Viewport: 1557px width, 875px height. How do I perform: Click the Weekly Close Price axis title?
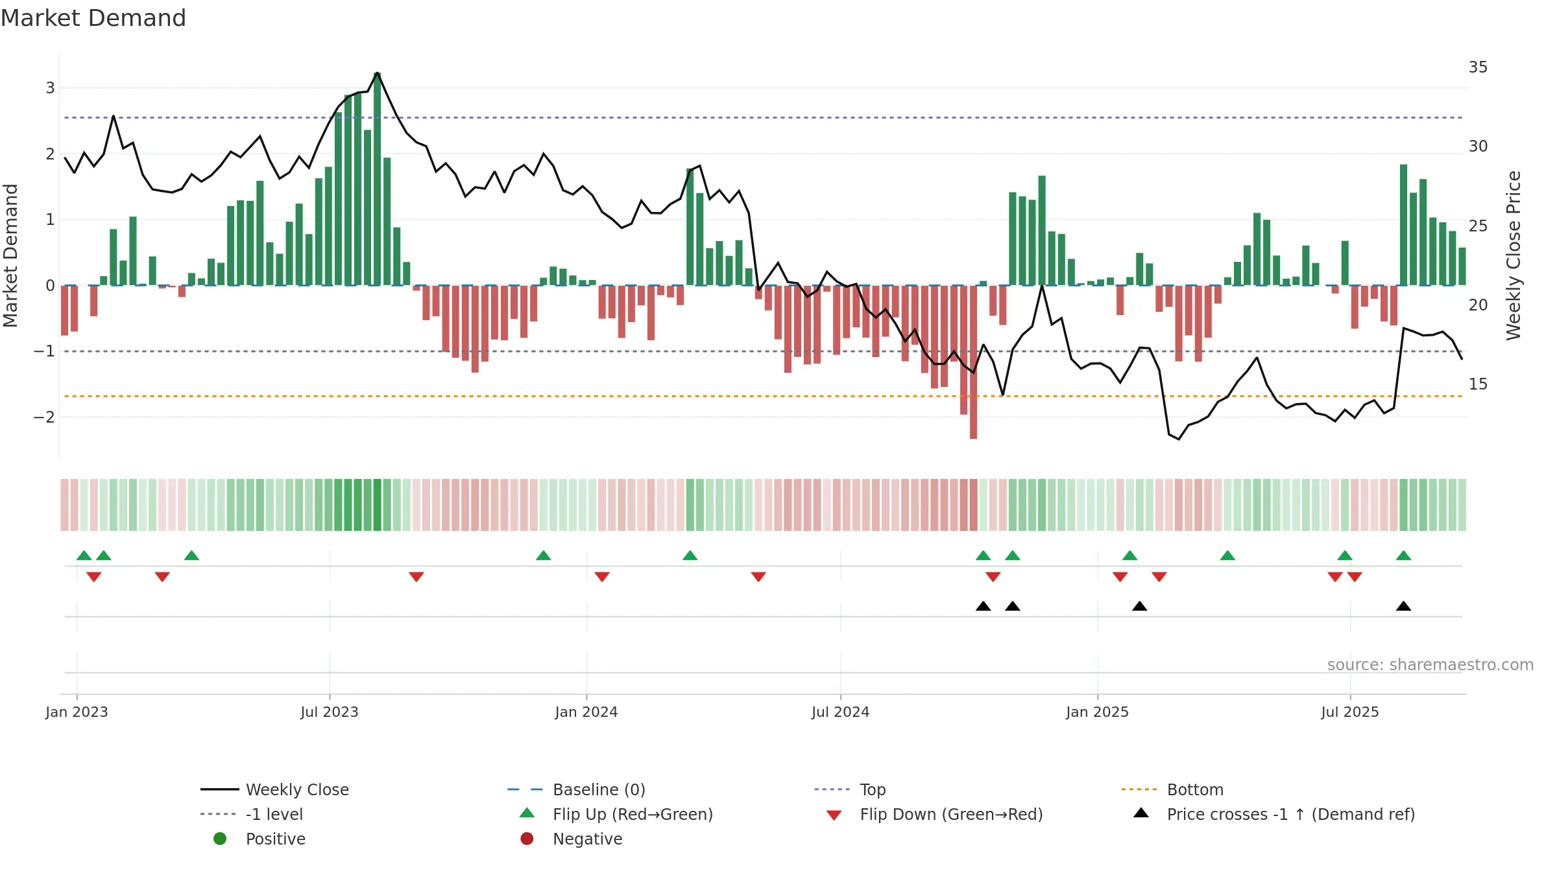click(x=1514, y=255)
